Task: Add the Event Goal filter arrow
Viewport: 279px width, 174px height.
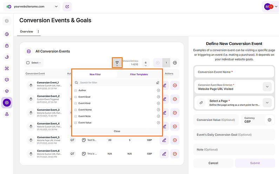Action: click(x=158, y=97)
